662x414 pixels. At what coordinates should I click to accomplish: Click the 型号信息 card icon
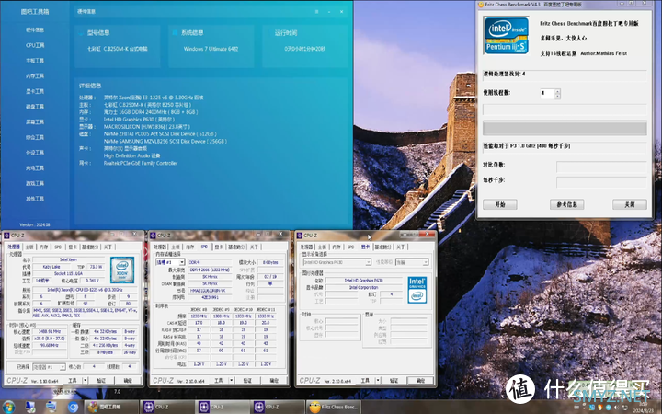tap(84, 32)
